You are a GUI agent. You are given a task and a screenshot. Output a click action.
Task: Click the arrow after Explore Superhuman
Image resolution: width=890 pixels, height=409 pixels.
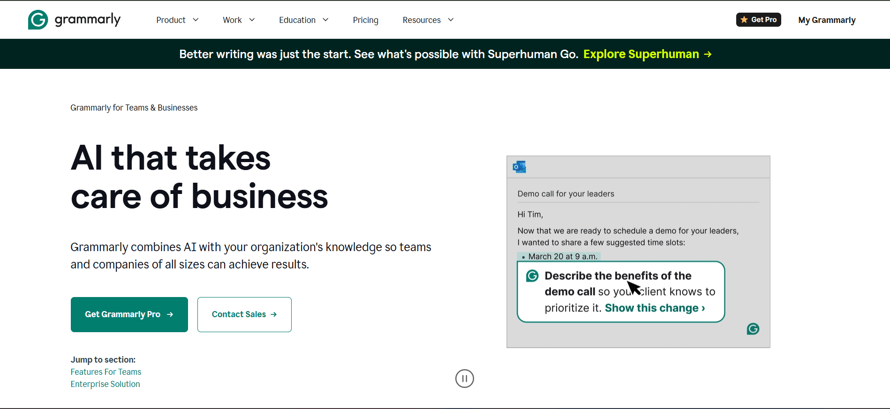tap(708, 54)
